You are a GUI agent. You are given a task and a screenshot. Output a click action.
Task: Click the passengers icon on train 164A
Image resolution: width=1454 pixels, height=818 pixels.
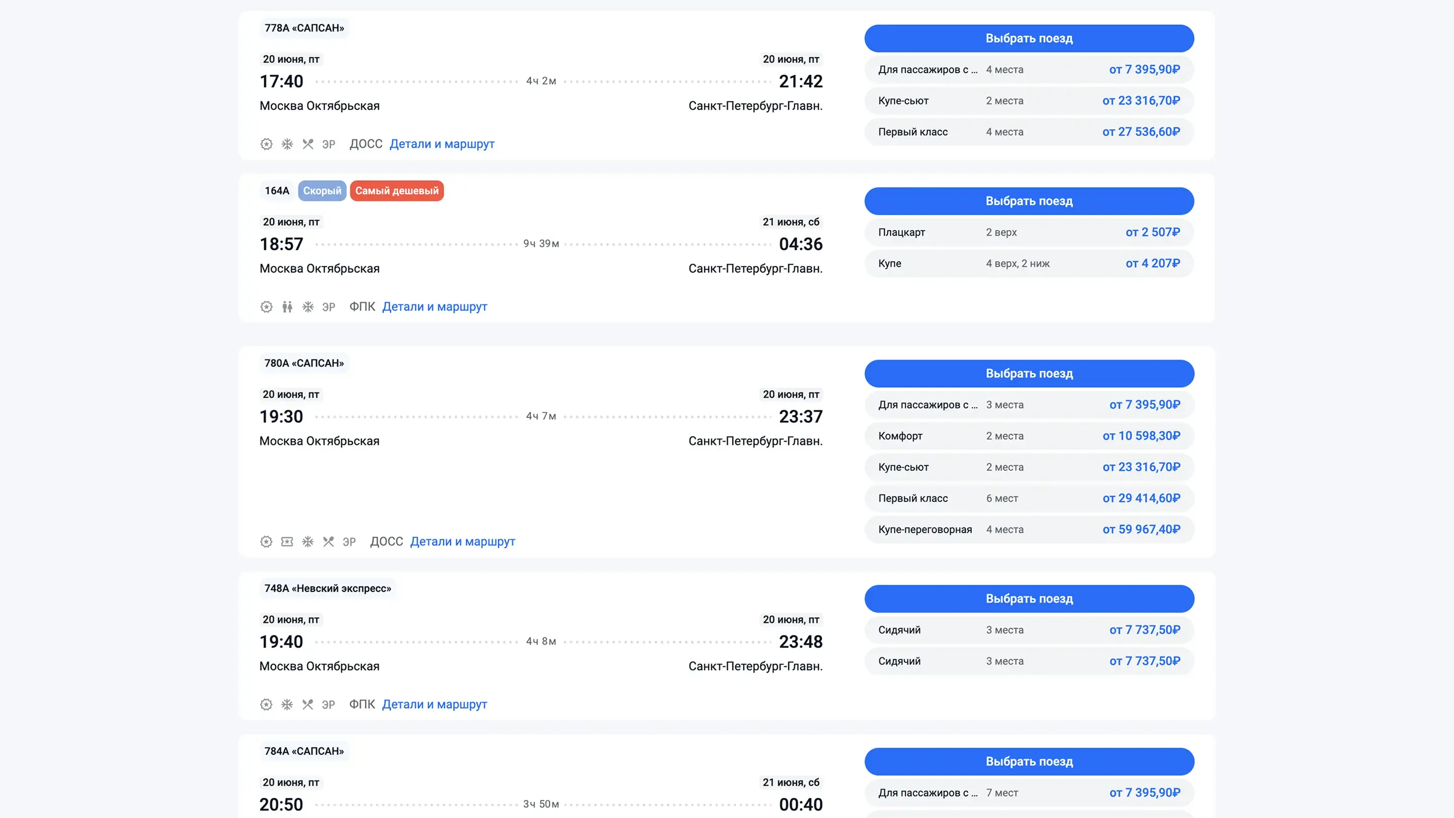pos(287,306)
